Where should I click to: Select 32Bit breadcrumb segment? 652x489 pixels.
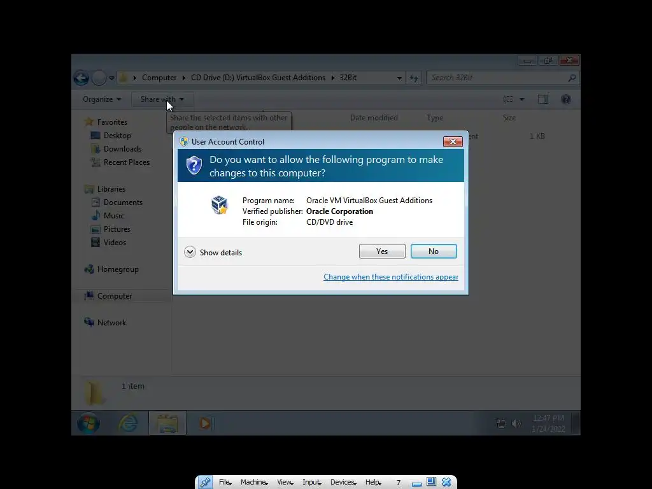pyautogui.click(x=348, y=78)
